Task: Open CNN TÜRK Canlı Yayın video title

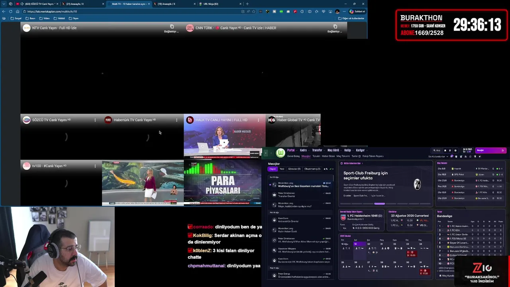Action: [236, 28]
